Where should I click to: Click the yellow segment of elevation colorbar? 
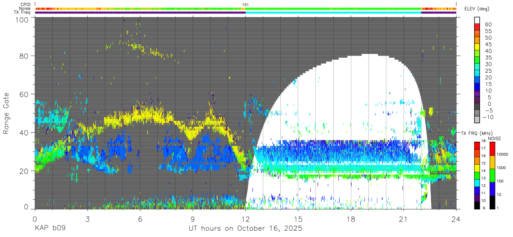pos(477,47)
